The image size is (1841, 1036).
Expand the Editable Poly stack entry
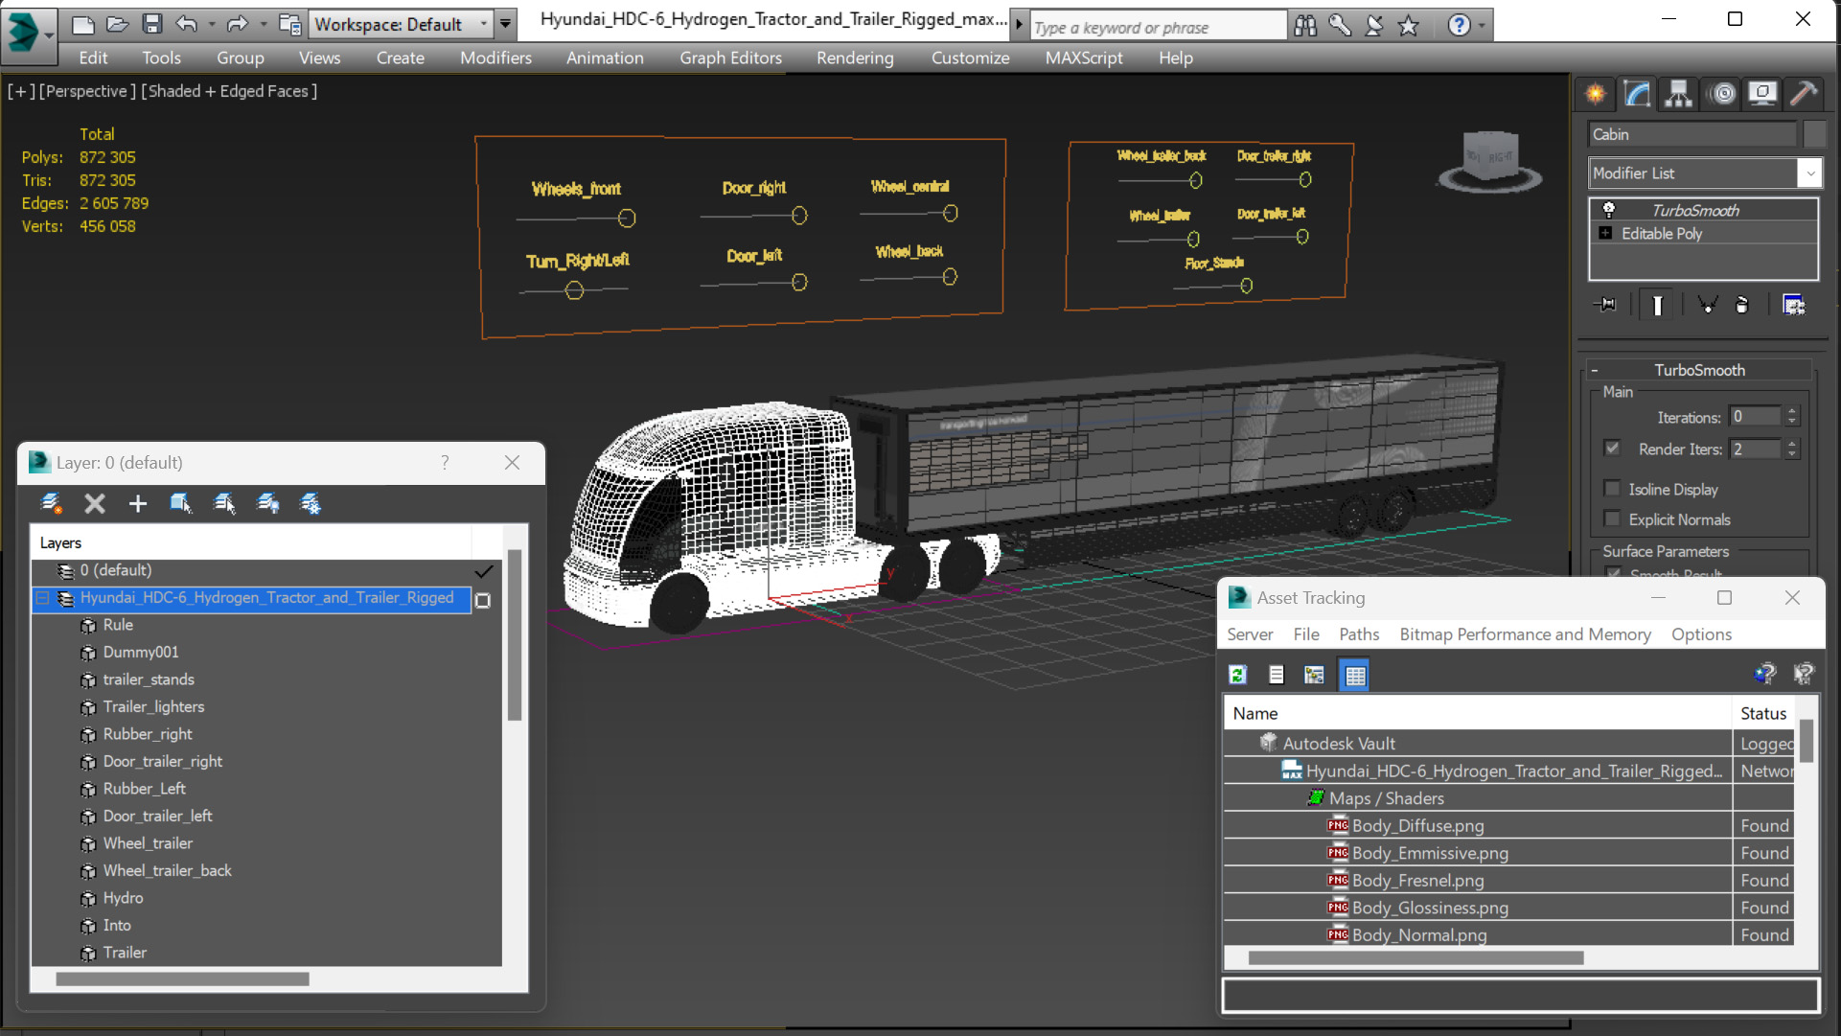pyautogui.click(x=1605, y=233)
